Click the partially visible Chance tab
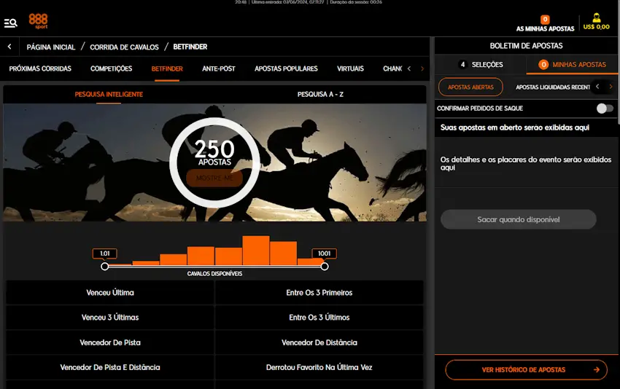The image size is (620, 389). coord(392,68)
